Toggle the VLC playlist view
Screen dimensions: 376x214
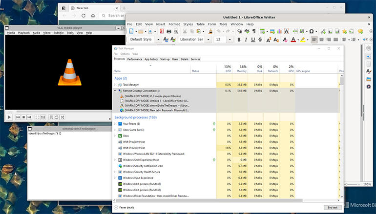coord(51,117)
